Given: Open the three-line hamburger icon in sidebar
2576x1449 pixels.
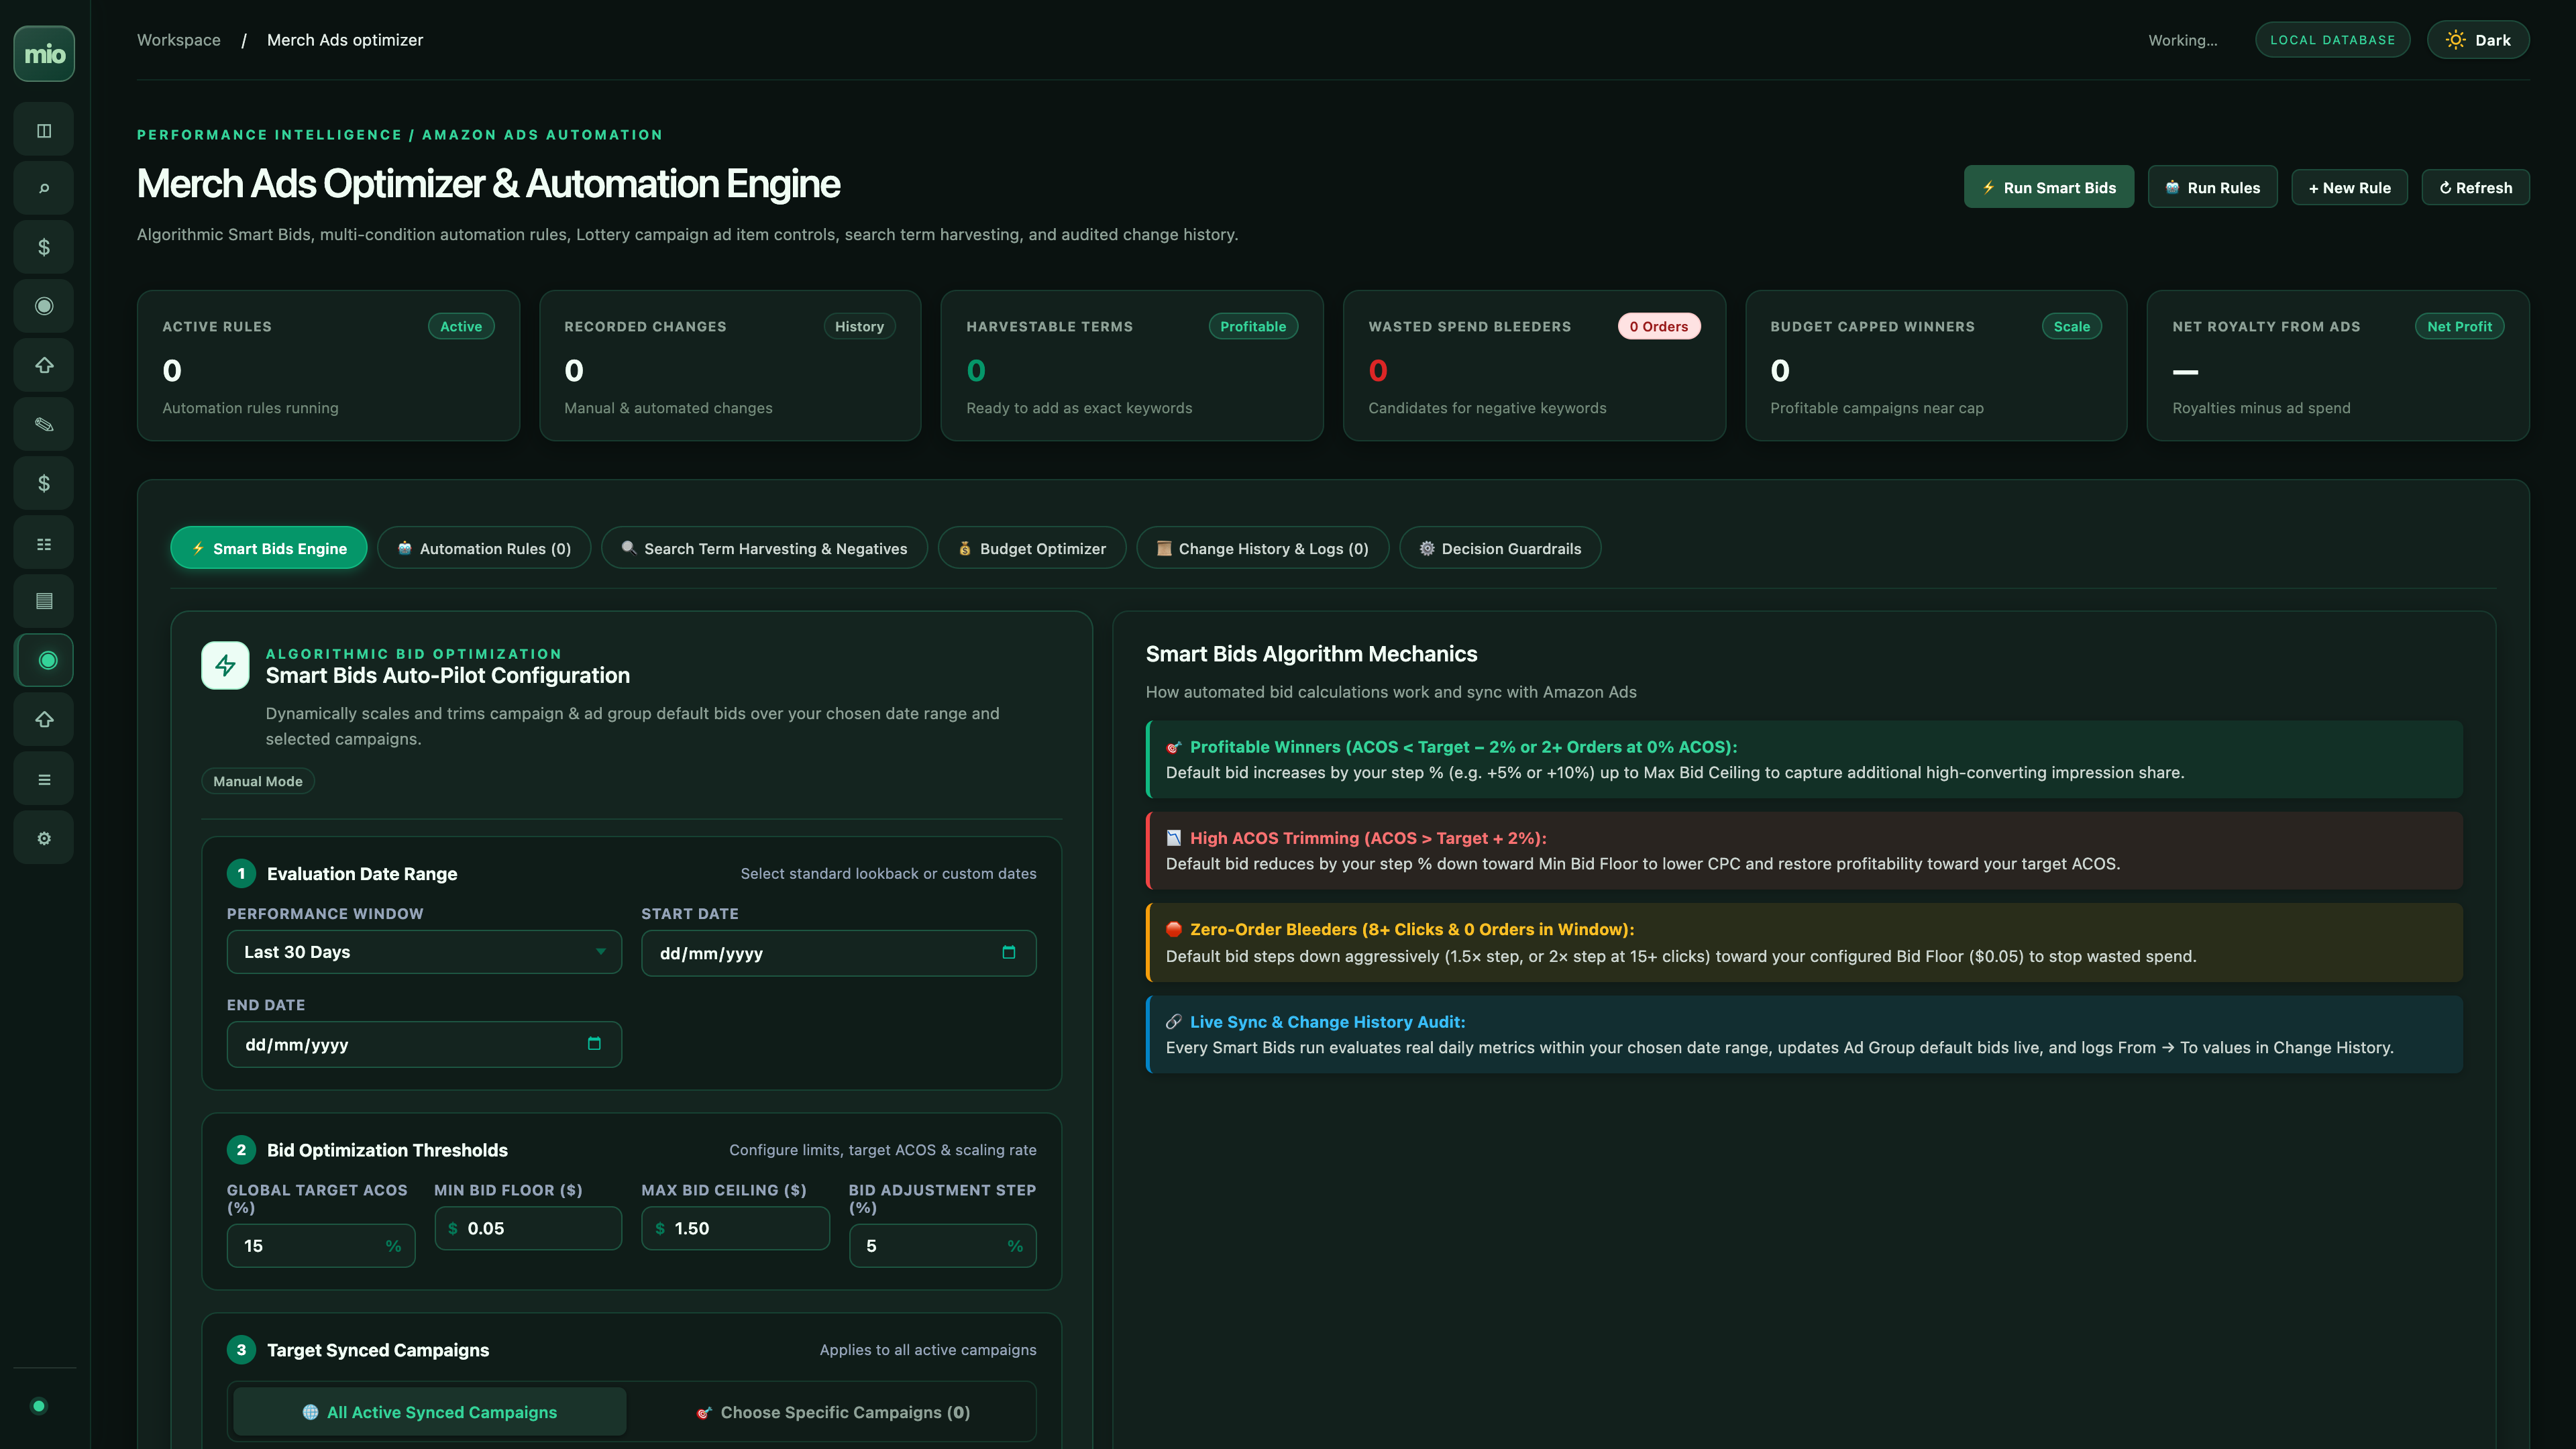Looking at the screenshot, I should [44, 779].
